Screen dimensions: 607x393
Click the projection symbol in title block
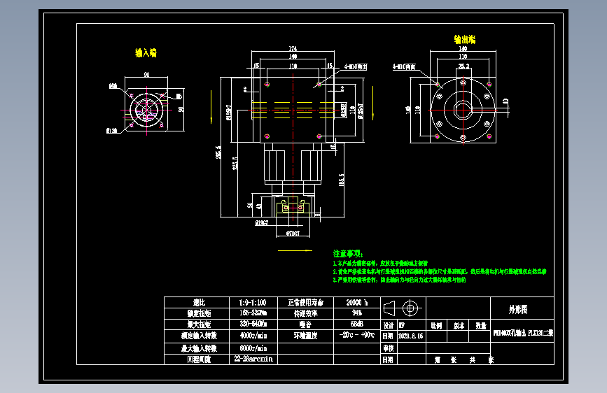401,308
